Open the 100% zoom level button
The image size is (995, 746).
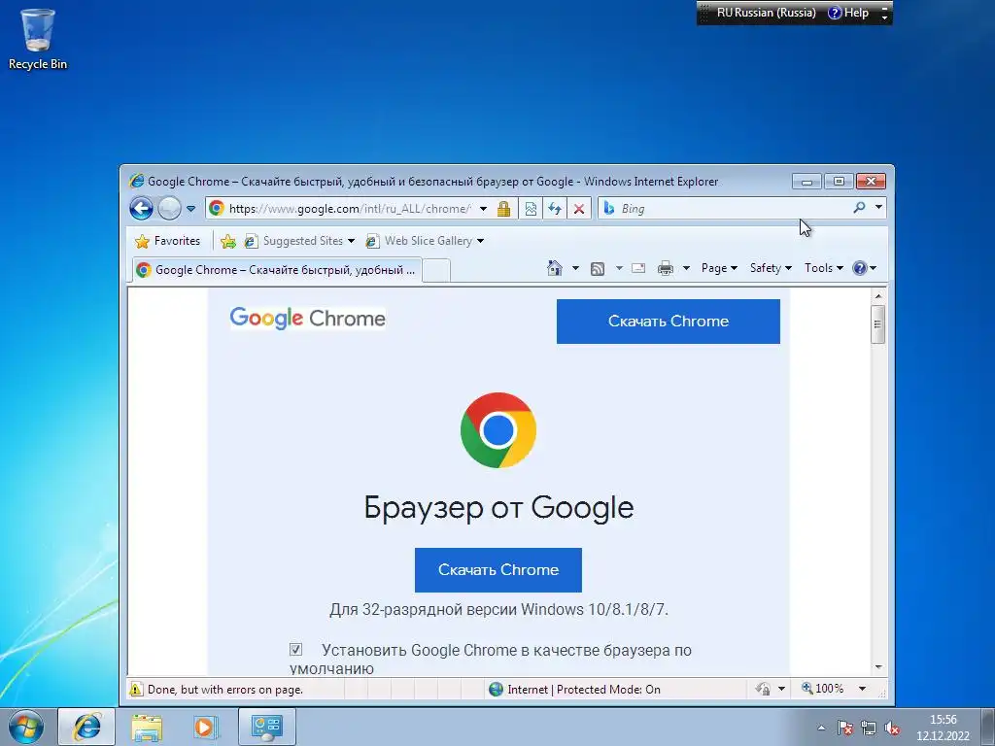pyautogui.click(x=823, y=689)
